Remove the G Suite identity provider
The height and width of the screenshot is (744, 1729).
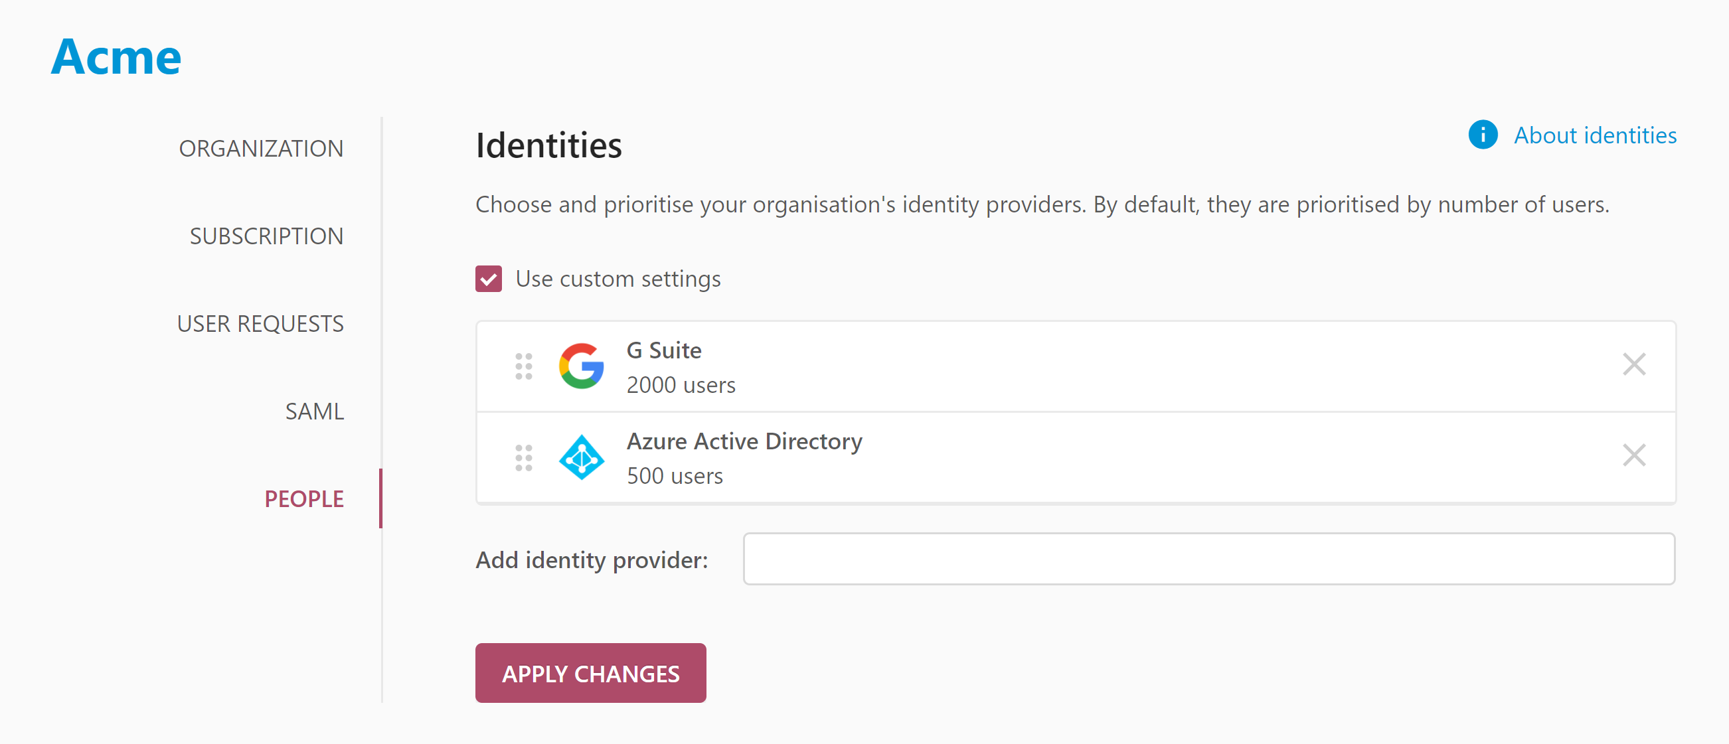point(1633,364)
